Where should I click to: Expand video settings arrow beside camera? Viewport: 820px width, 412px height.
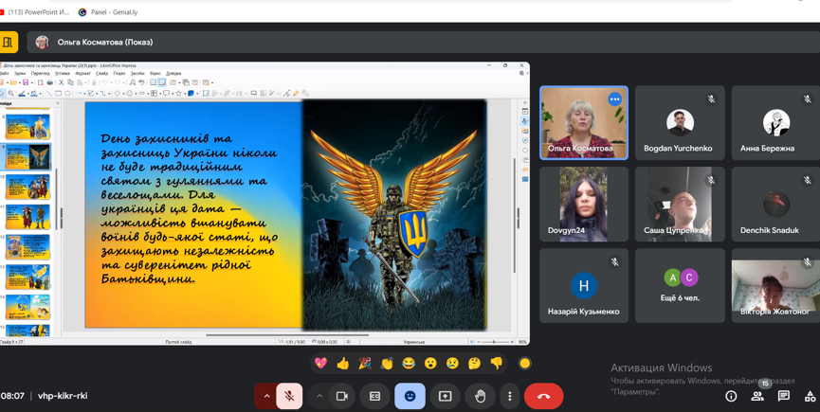(319, 396)
